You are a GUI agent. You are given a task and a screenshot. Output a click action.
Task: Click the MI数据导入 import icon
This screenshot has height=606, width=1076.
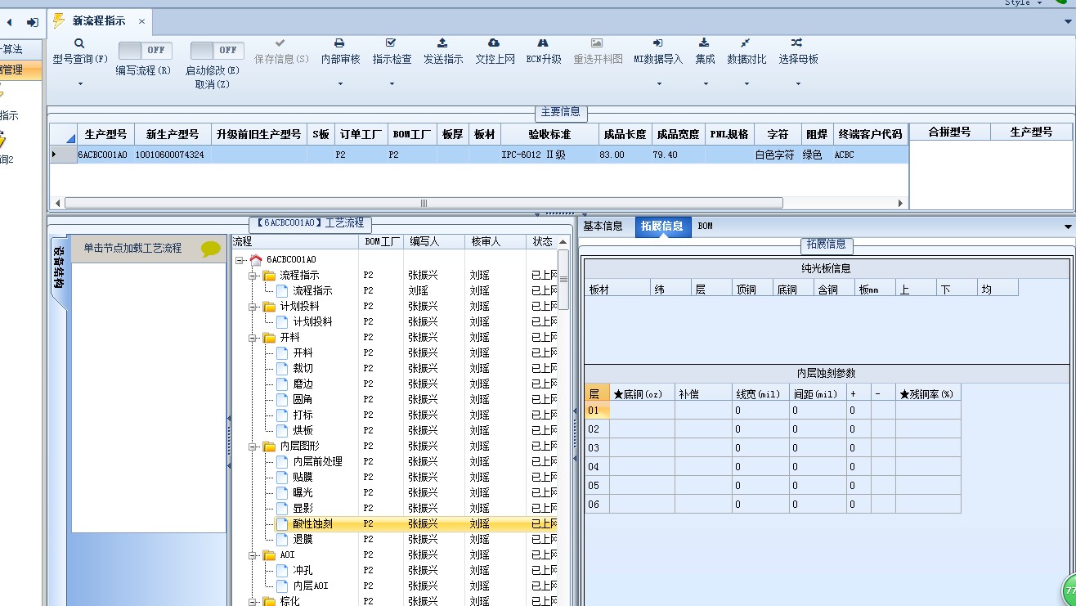tap(657, 43)
